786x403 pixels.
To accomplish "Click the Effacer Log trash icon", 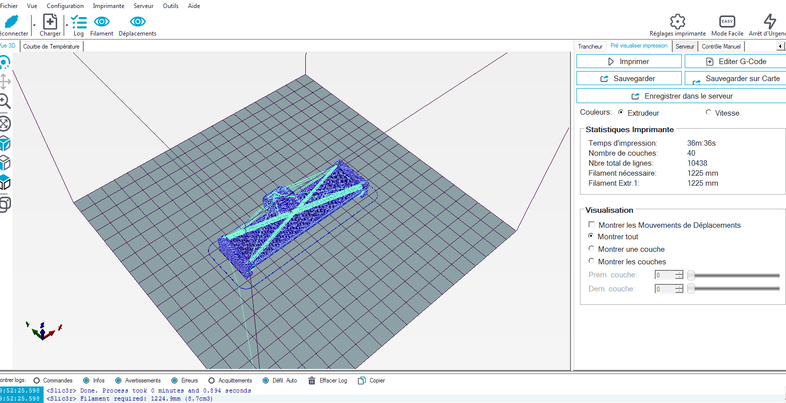I will [312, 380].
